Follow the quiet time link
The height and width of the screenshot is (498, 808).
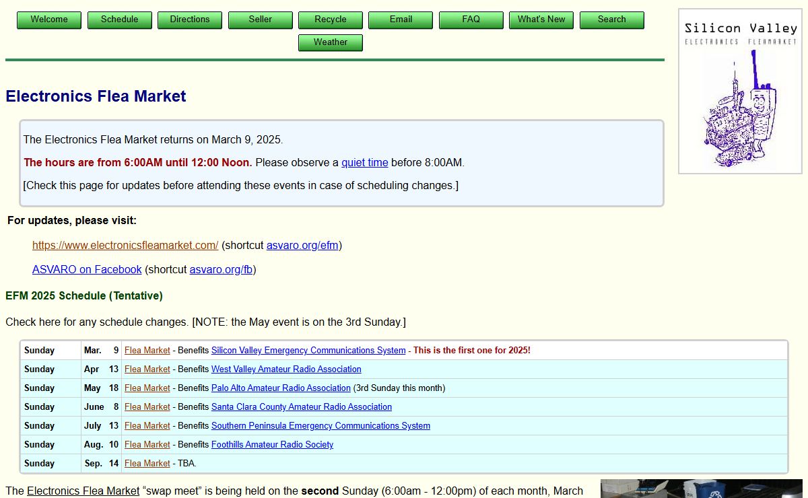365,162
